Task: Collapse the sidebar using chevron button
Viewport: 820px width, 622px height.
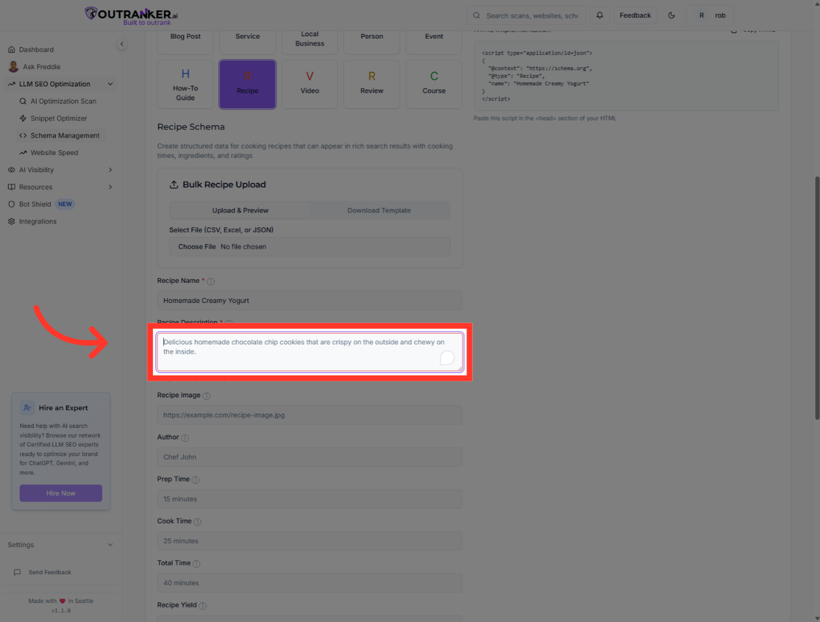Action: click(122, 44)
